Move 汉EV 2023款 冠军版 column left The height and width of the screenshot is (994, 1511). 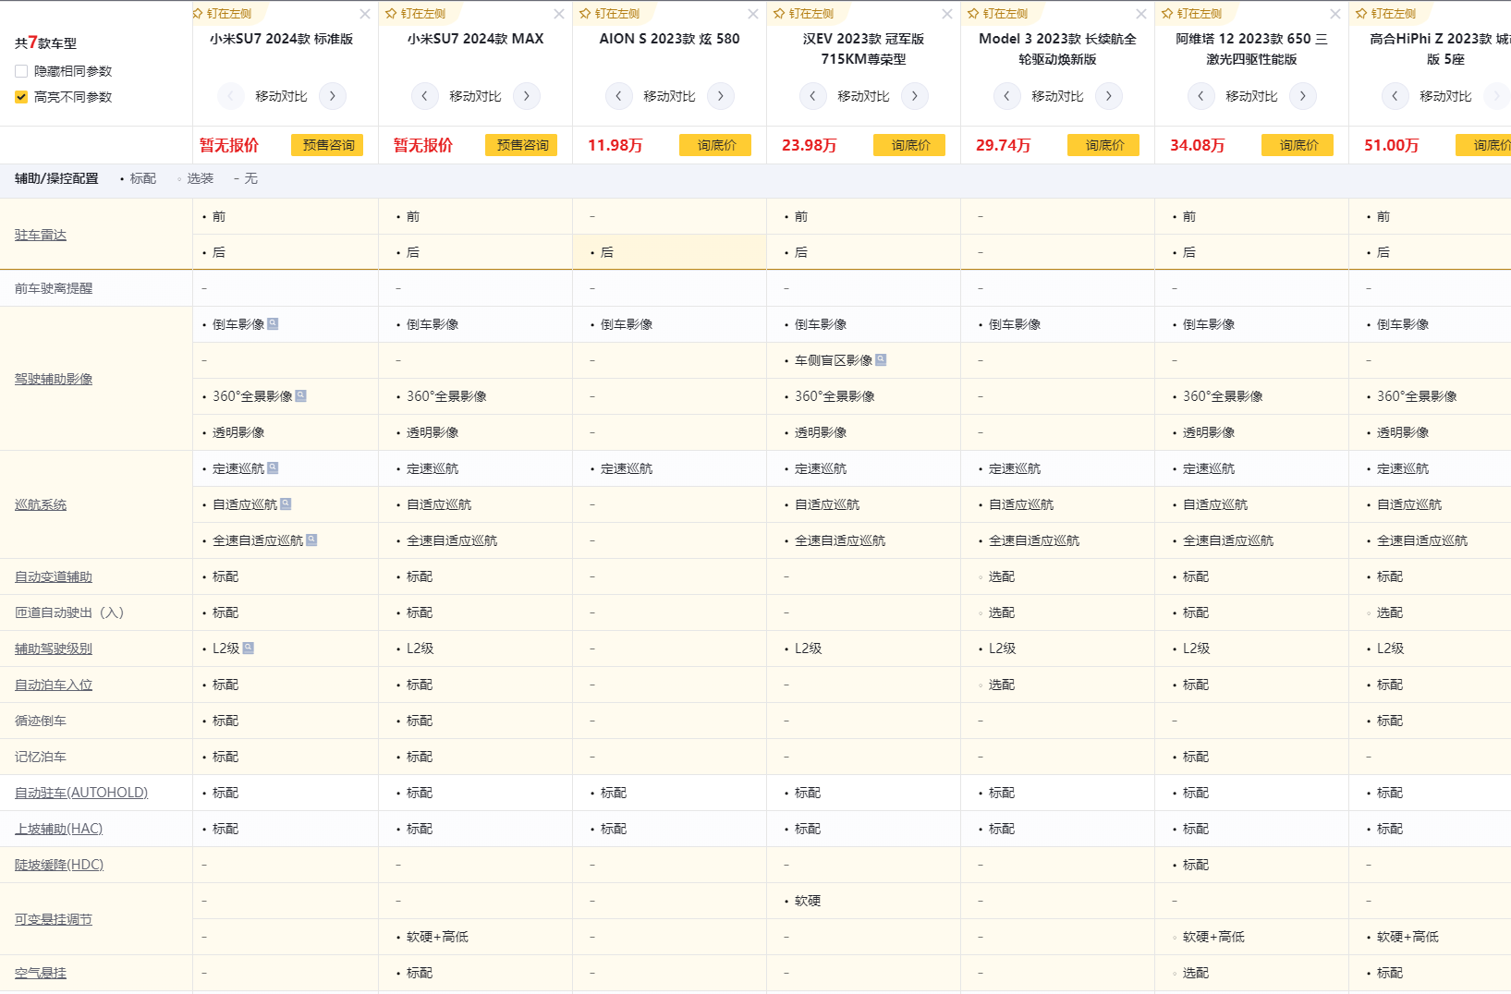[813, 96]
